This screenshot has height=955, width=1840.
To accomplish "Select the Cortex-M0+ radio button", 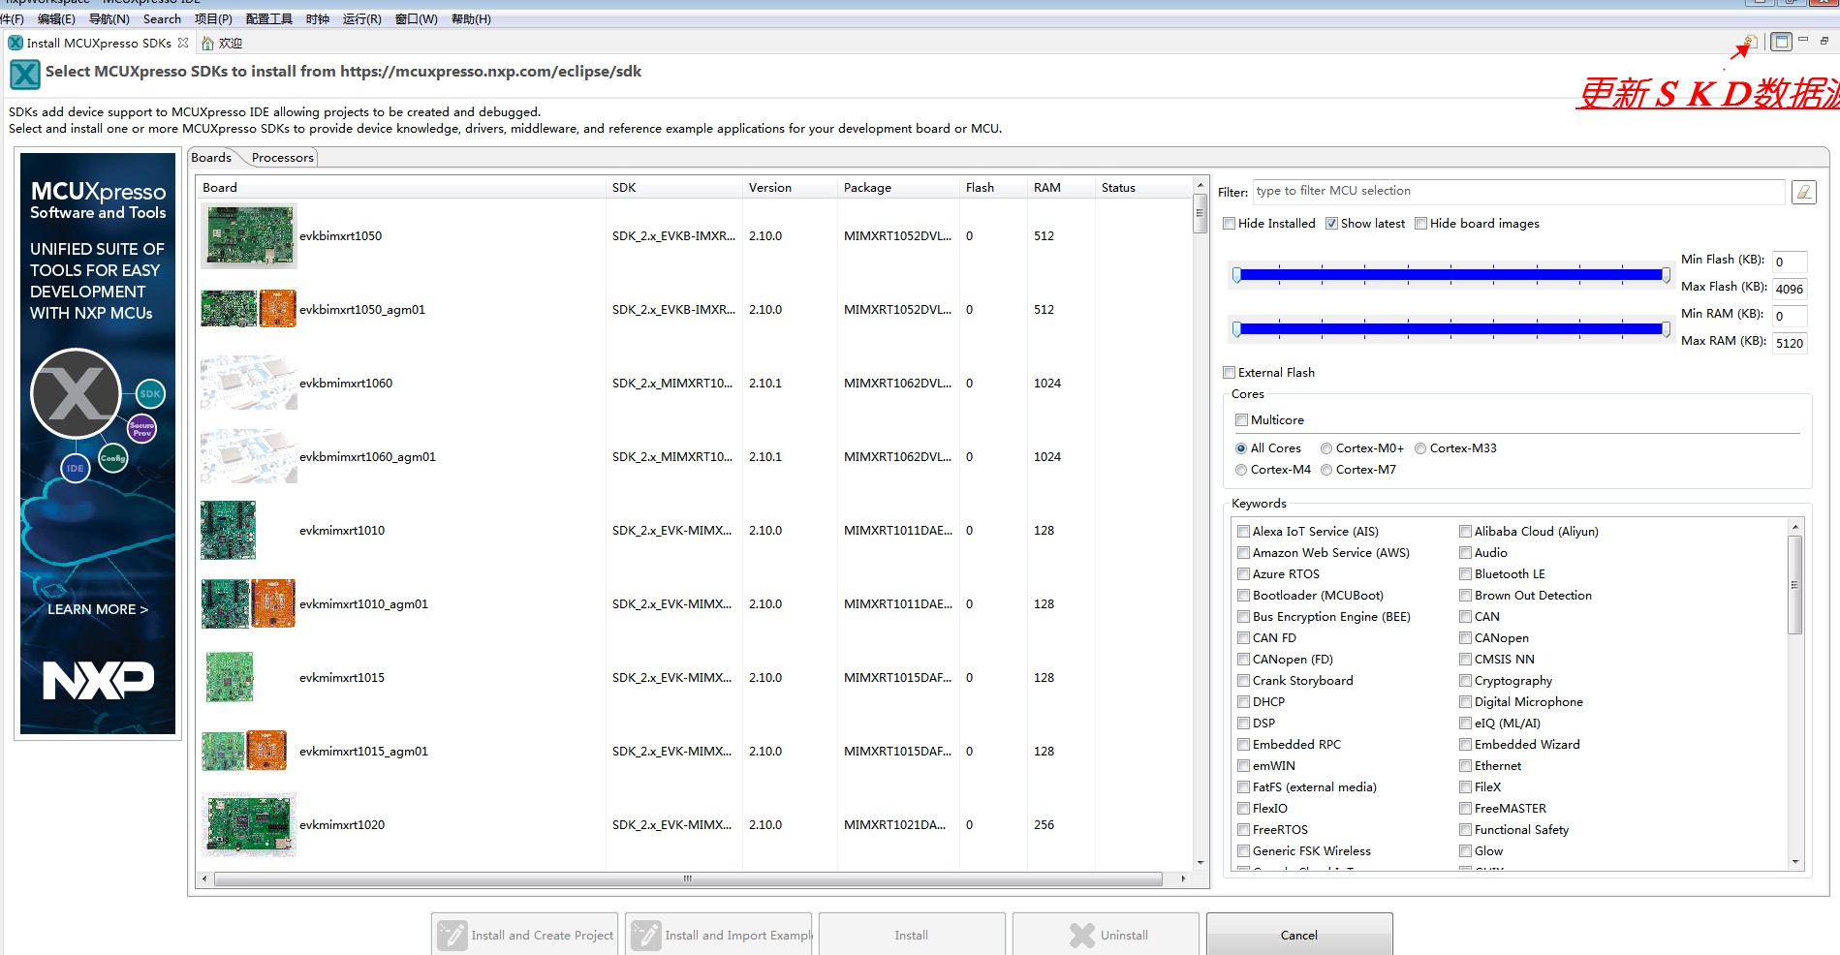I will pyautogui.click(x=1326, y=448).
